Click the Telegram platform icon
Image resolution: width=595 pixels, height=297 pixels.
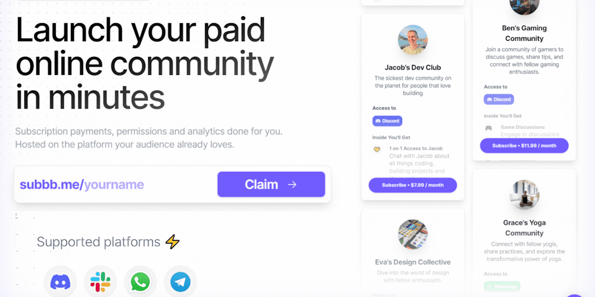(x=180, y=282)
